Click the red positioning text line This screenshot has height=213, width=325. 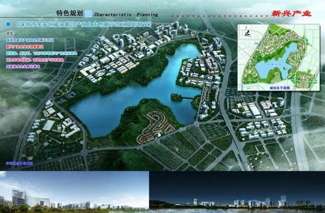[x=25, y=47]
